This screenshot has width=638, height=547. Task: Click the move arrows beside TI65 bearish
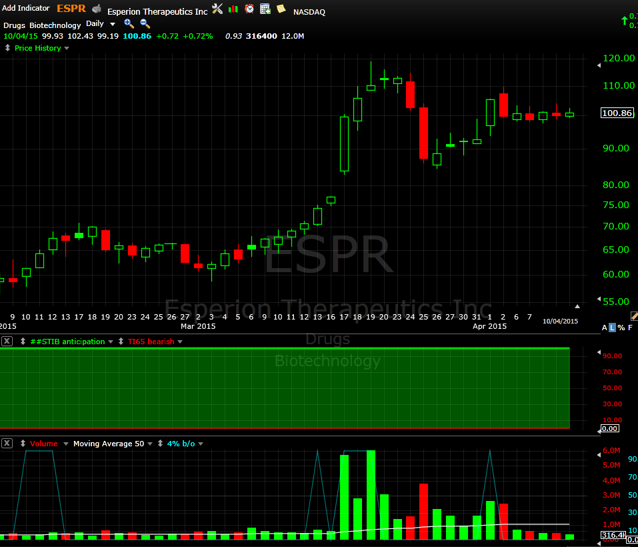click(x=121, y=342)
